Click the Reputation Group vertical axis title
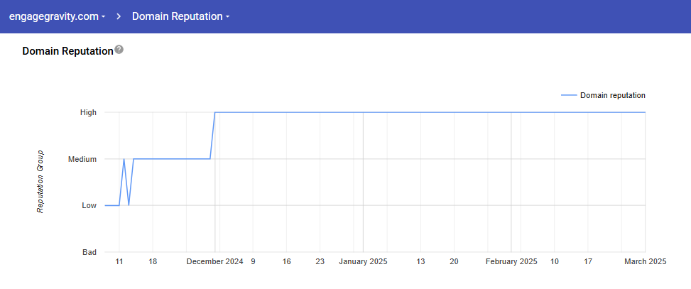The height and width of the screenshot is (289, 691). tap(40, 182)
